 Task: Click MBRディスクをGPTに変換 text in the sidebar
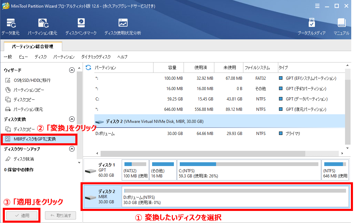pyautogui.click(x=35, y=139)
